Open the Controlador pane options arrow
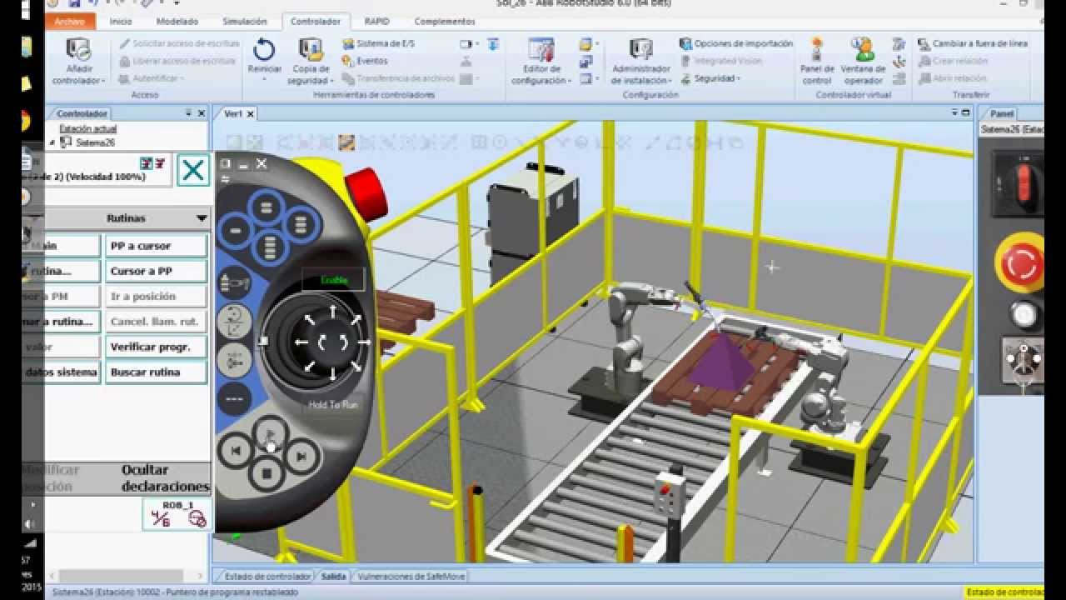 tap(189, 113)
